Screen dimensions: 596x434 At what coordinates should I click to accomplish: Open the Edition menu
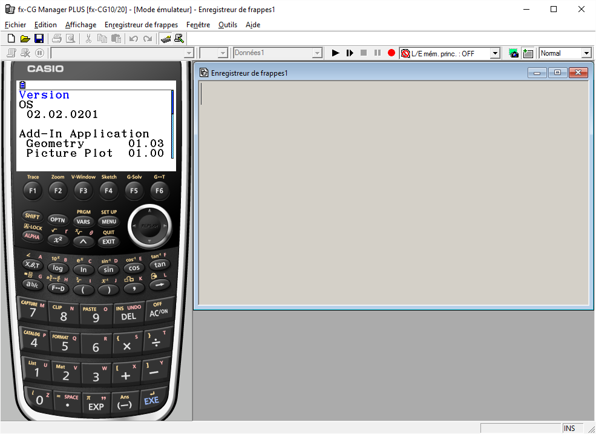pos(45,25)
